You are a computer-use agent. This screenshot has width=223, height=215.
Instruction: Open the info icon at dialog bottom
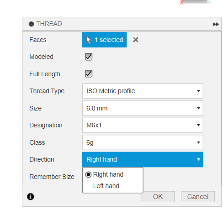click(x=31, y=197)
